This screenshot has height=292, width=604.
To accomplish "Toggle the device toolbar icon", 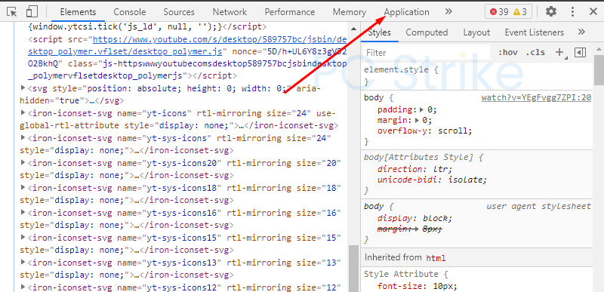I will (32, 12).
